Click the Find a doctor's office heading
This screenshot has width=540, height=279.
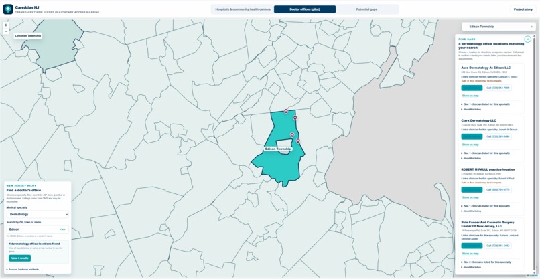pos(23,190)
